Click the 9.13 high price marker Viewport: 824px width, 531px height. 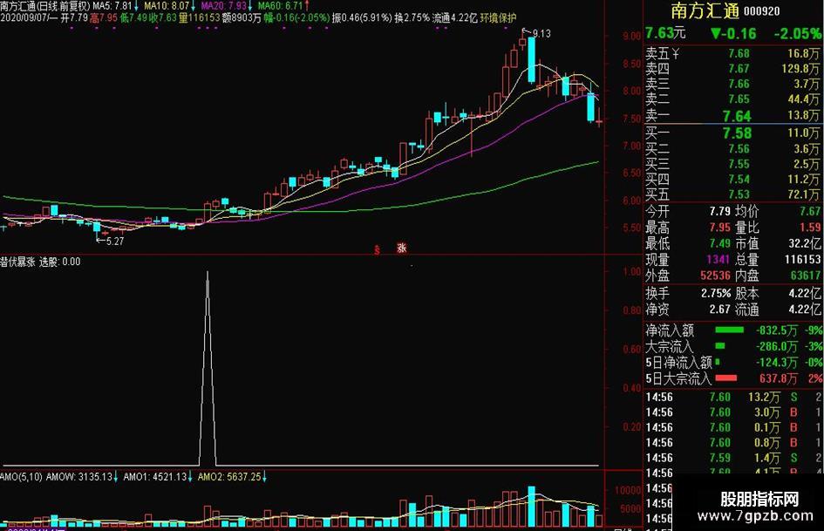[541, 33]
